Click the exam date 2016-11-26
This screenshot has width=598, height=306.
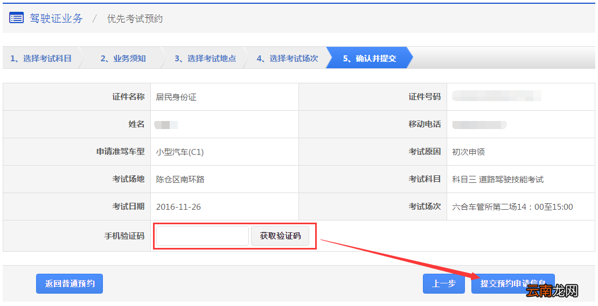click(178, 207)
